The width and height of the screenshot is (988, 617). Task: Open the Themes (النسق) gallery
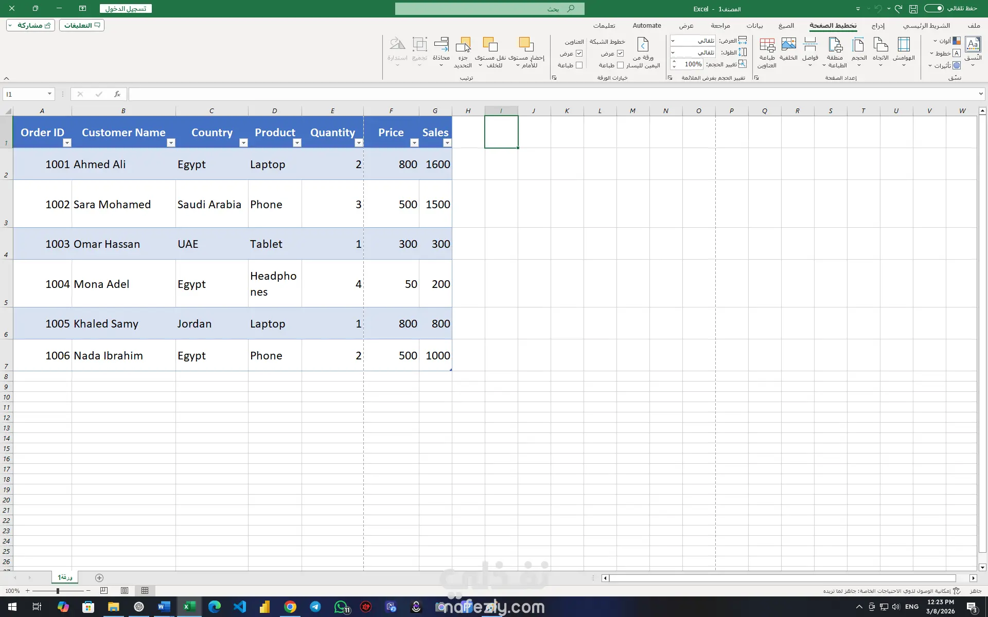tap(973, 45)
